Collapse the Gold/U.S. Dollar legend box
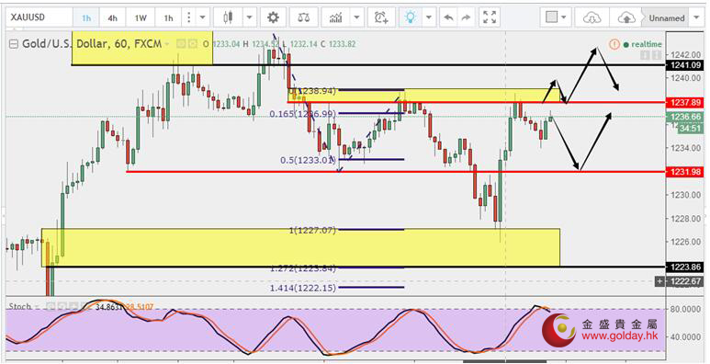 tap(14, 44)
